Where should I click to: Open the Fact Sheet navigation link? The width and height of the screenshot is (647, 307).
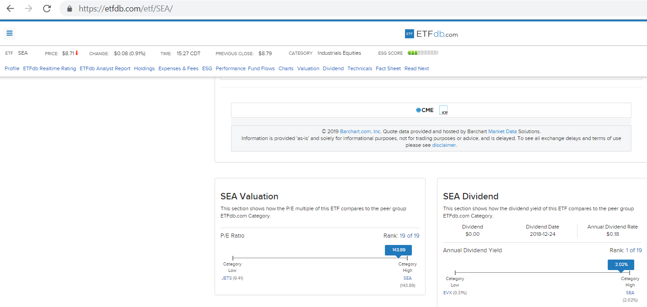pos(388,68)
